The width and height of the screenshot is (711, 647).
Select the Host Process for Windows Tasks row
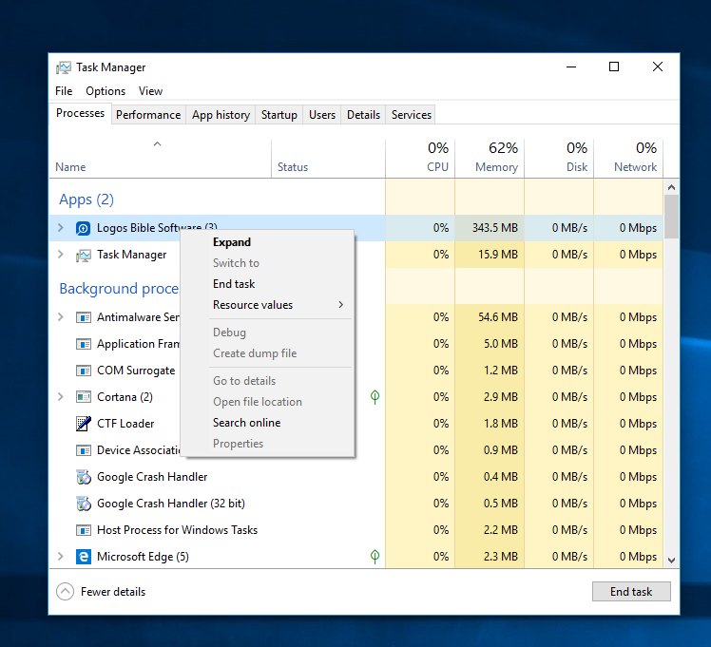(x=356, y=530)
